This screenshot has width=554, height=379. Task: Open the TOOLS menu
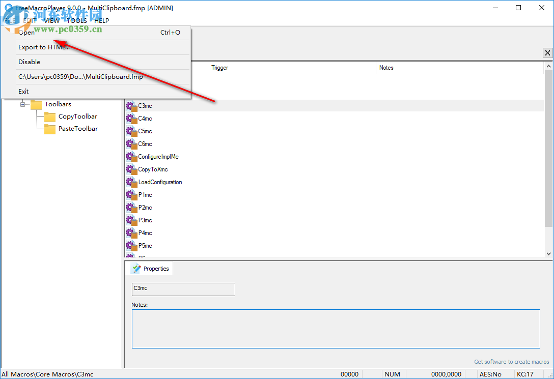click(x=77, y=20)
